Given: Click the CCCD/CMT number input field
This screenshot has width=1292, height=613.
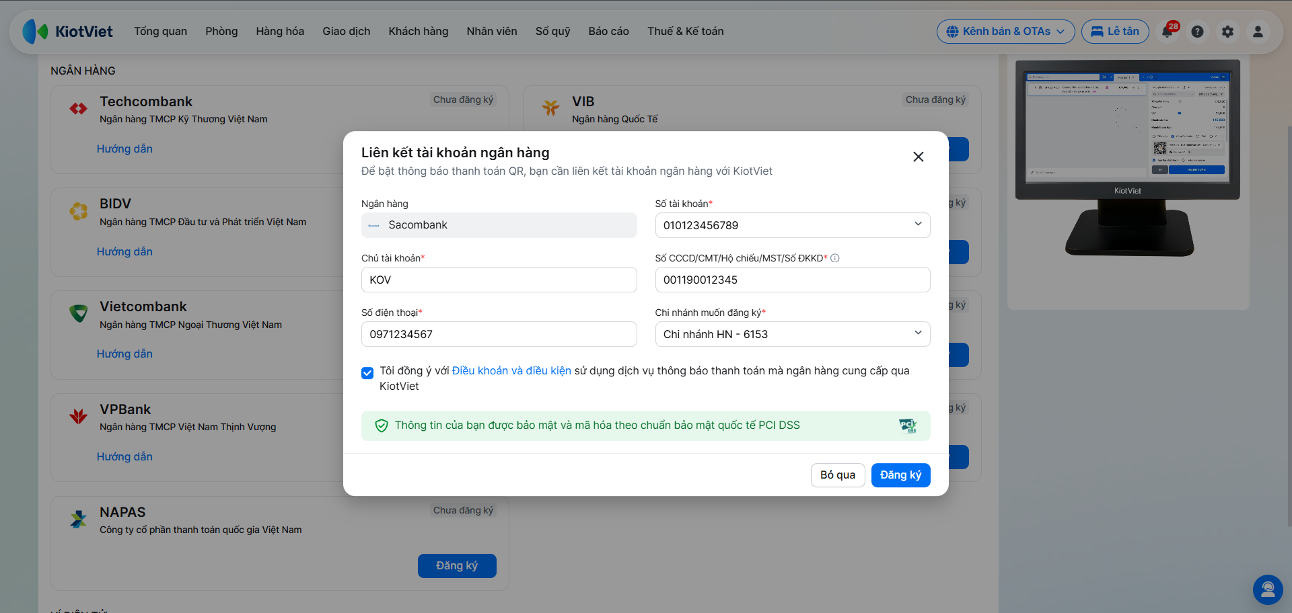Looking at the screenshot, I should pos(793,280).
